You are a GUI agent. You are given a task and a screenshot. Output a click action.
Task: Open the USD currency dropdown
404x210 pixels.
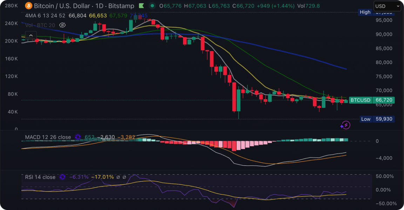(387, 6)
